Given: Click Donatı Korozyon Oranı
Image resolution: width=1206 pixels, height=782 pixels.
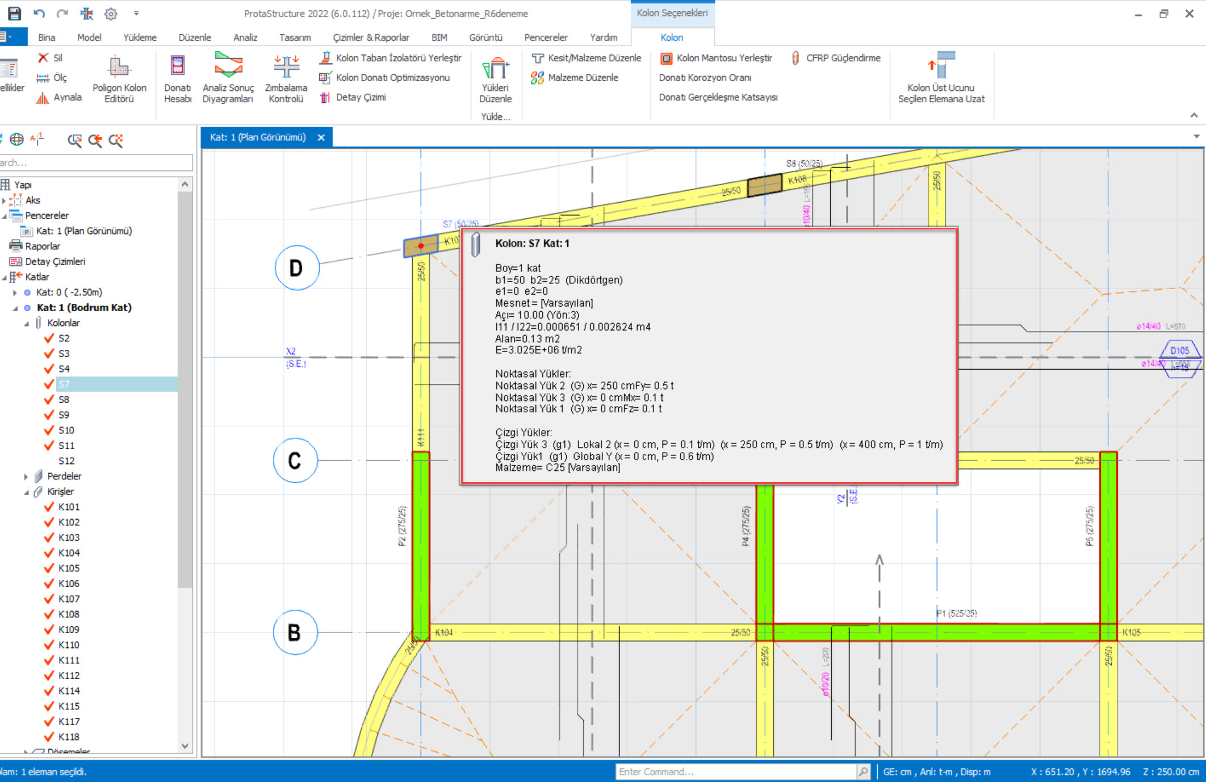Looking at the screenshot, I should tap(705, 77).
